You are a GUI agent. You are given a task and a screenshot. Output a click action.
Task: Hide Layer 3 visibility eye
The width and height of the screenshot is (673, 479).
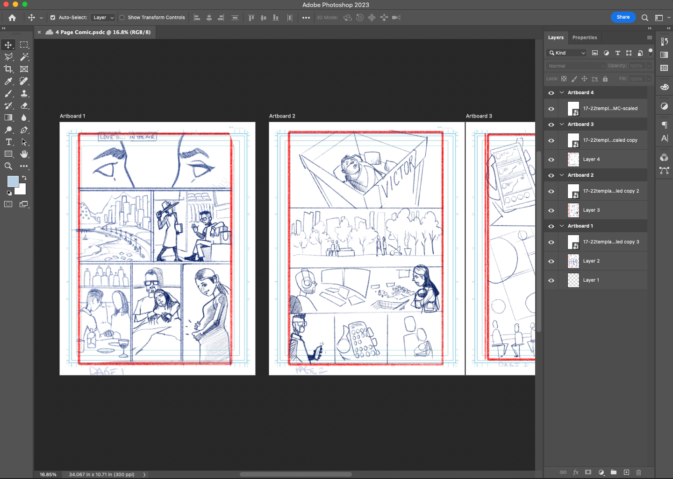point(551,210)
